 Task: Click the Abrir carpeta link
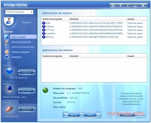coord(18,37)
